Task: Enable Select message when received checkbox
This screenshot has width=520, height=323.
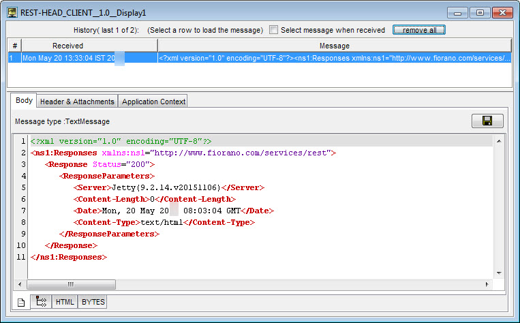Action: click(274, 30)
